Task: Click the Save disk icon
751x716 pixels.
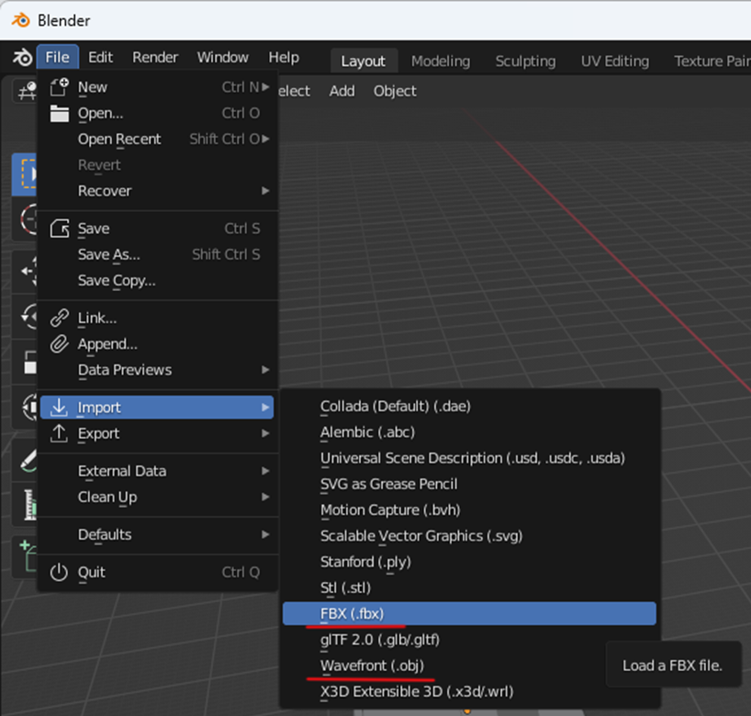Action: [60, 229]
